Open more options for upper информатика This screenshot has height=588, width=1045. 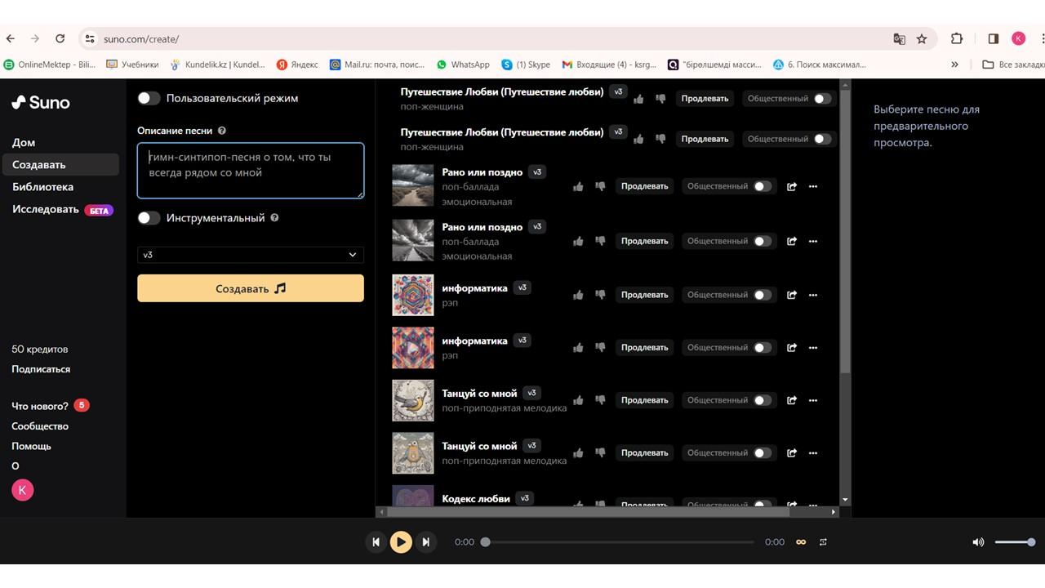point(812,295)
